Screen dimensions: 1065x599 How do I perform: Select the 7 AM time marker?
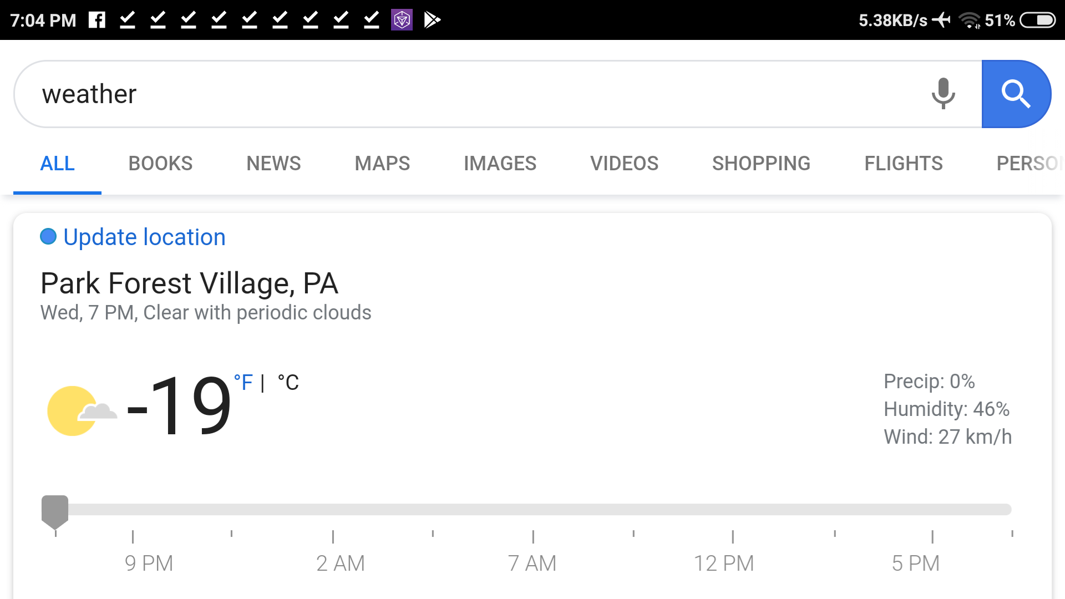(532, 563)
